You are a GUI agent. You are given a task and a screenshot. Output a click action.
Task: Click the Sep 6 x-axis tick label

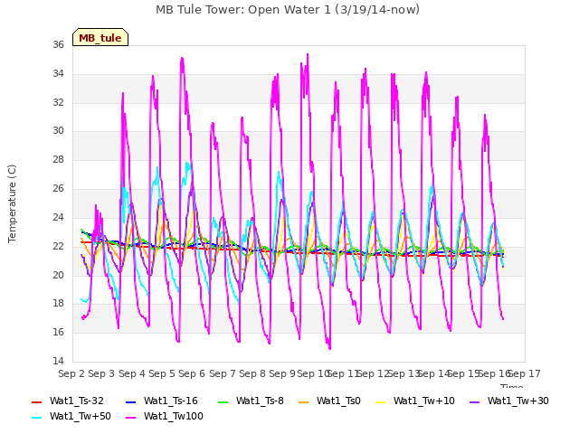(x=192, y=373)
